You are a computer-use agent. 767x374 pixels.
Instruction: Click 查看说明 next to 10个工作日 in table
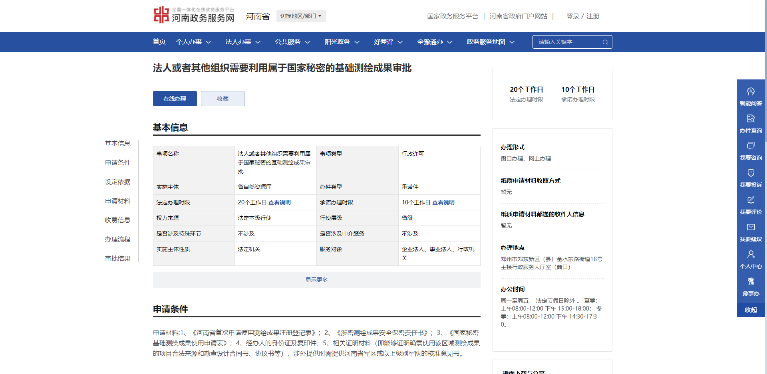(x=443, y=202)
